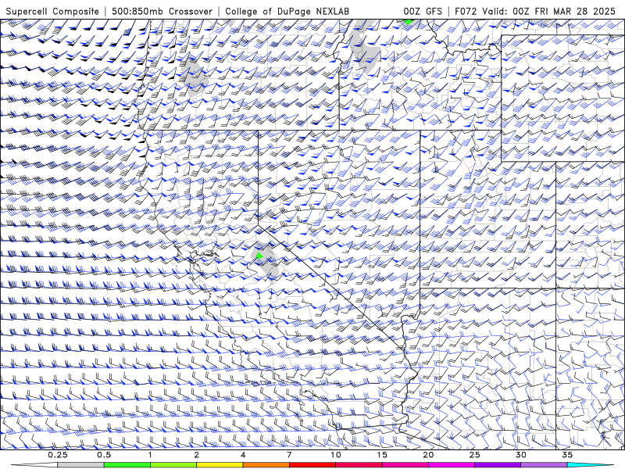625x469 pixels.
Task: Select the purple 25–30 color bar segment
Action: 498,465
